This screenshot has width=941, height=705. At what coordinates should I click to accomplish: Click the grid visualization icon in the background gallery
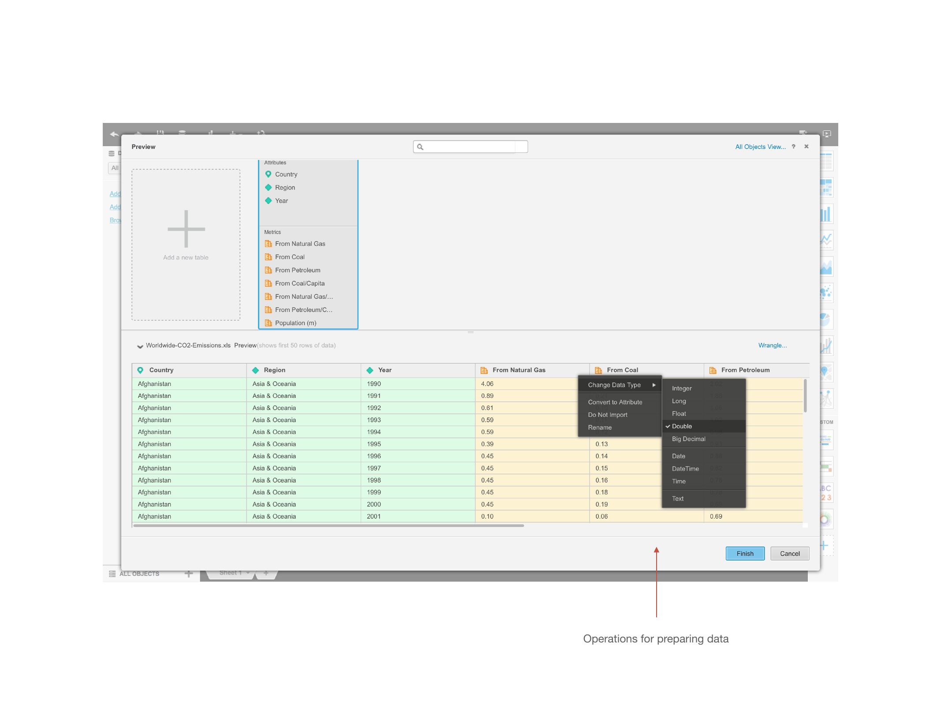[826, 161]
